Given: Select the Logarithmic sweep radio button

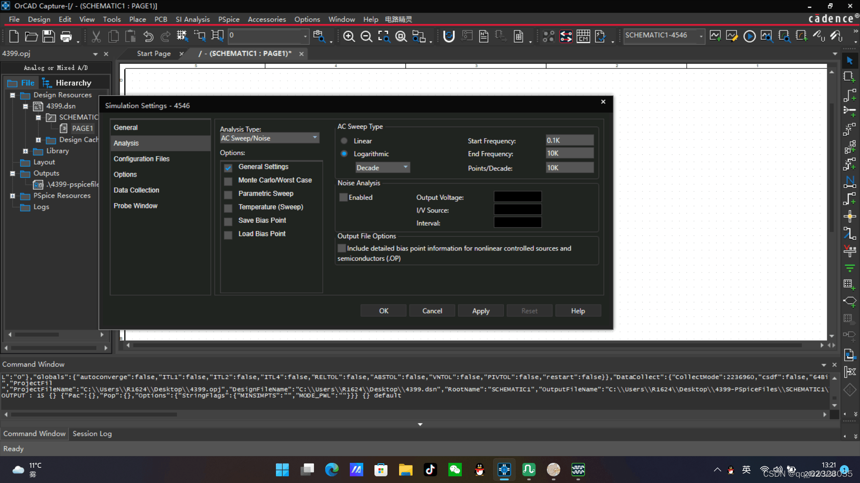Looking at the screenshot, I should click(344, 154).
